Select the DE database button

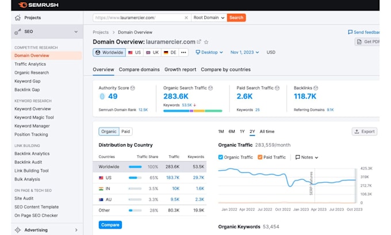pyautogui.click(x=170, y=52)
